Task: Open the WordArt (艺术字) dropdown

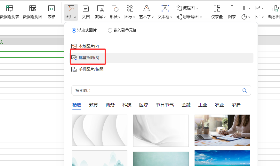Action: [x=146, y=12]
